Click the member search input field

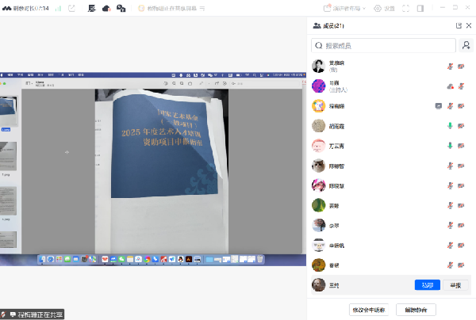point(384,46)
